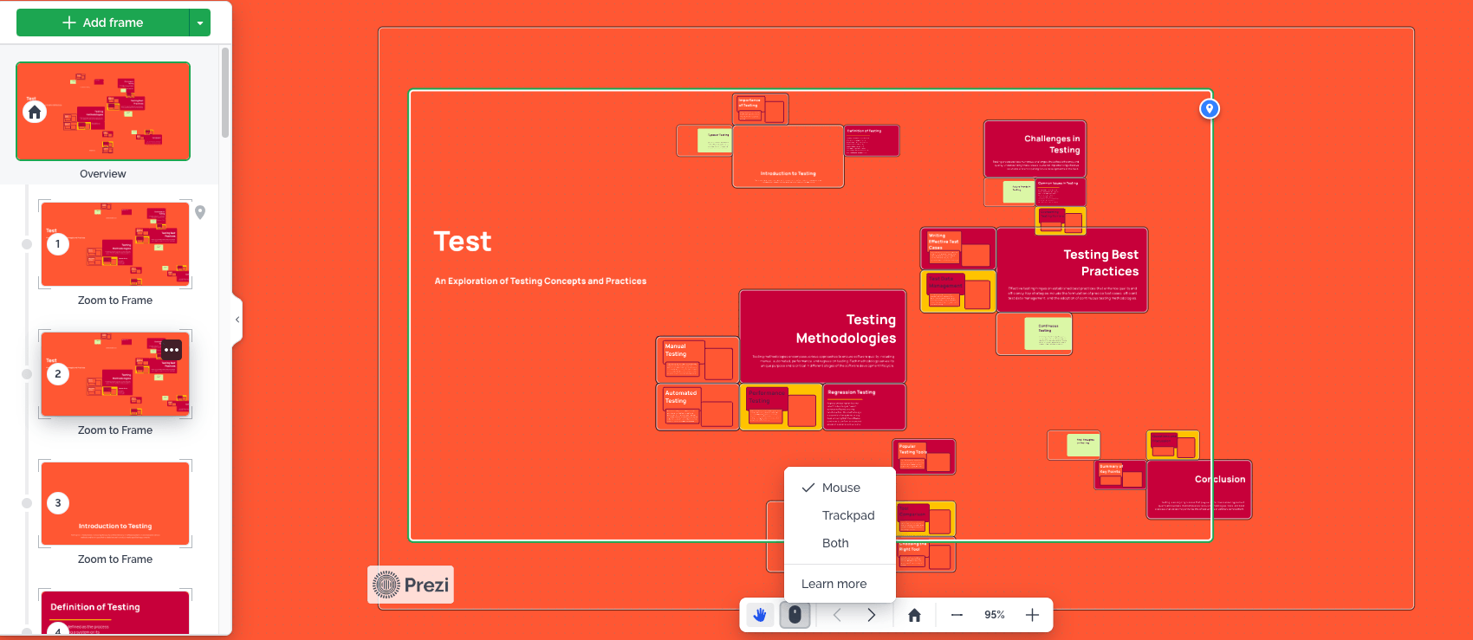Select the Regression Testing subtopic
The width and height of the screenshot is (1473, 640).
[x=864, y=407]
